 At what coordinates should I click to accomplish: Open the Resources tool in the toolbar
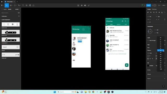click(27, 5)
